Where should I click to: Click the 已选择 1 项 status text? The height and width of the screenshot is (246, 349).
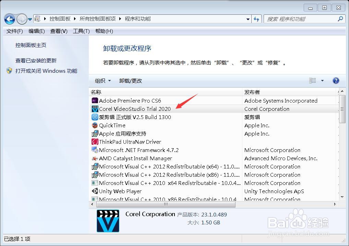[17, 239]
